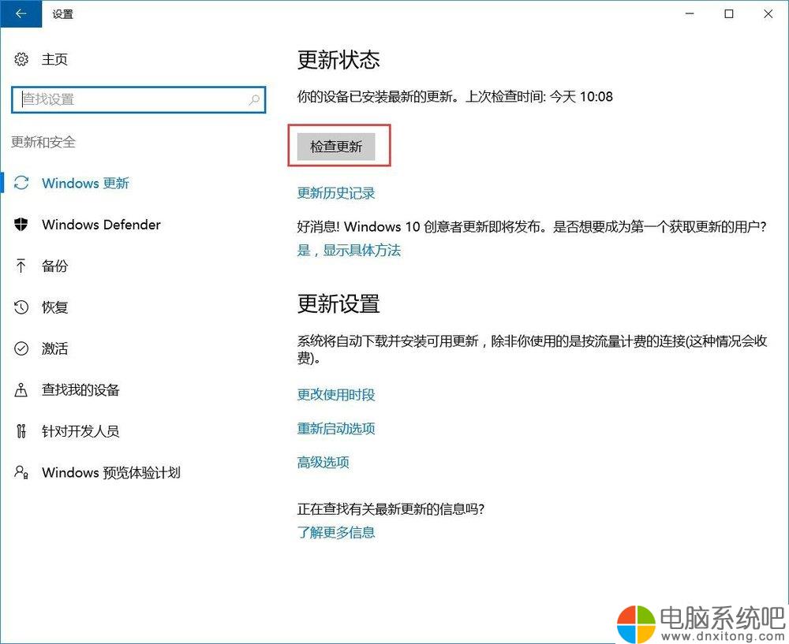The width and height of the screenshot is (789, 644).
Task: Minimize the 设置 window
Action: [x=690, y=14]
